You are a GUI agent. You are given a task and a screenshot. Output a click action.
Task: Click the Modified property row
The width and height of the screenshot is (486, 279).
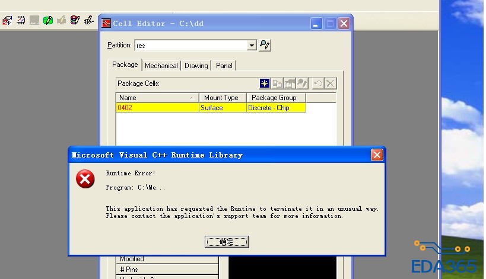point(167,259)
